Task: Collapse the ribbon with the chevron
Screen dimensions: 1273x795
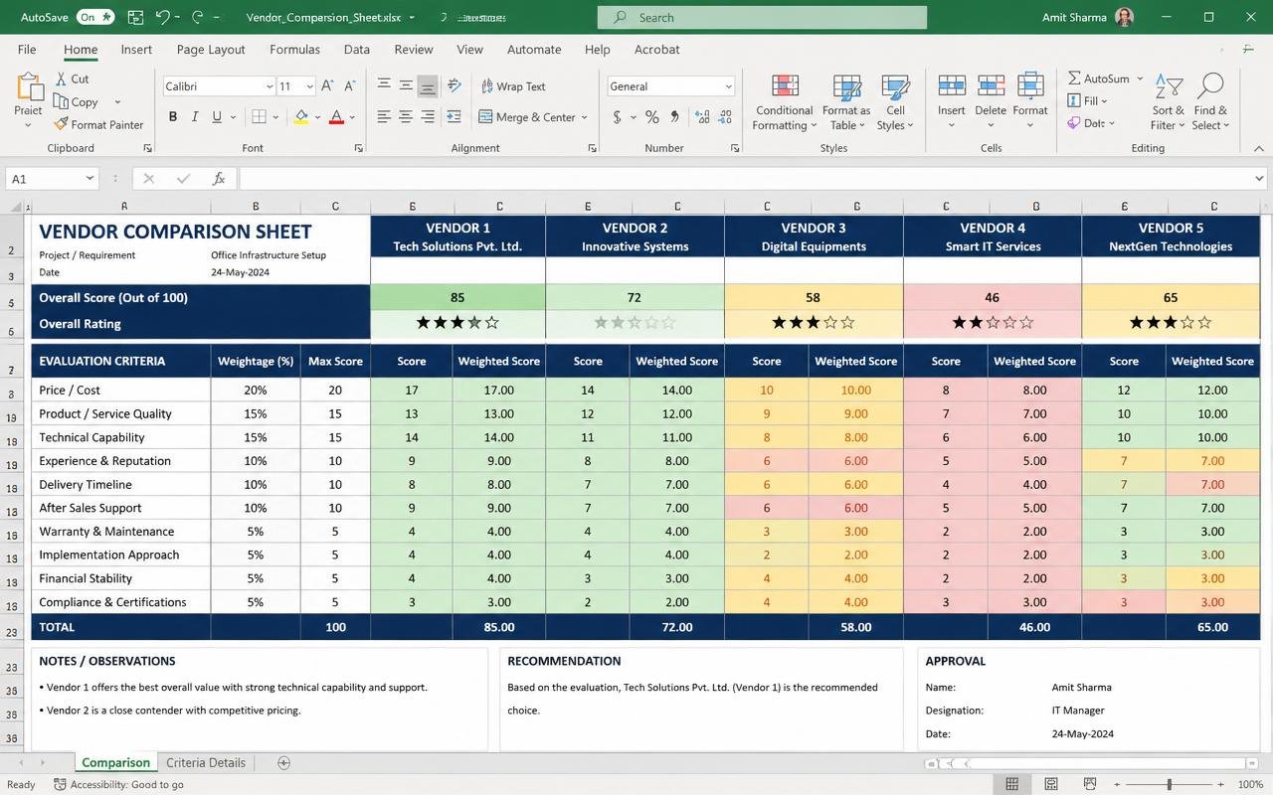Action: (1258, 148)
